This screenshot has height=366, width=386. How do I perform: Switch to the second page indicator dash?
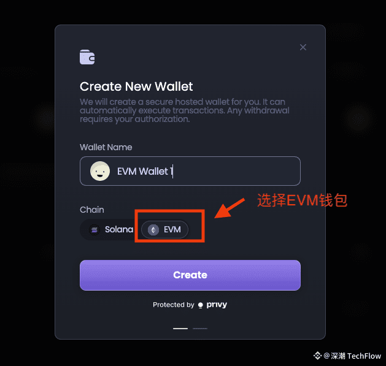[200, 329]
